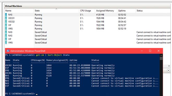Click the 0 % CPU usage in the VDC01 row
This screenshot has height=96, width=172.
coord(82,18)
